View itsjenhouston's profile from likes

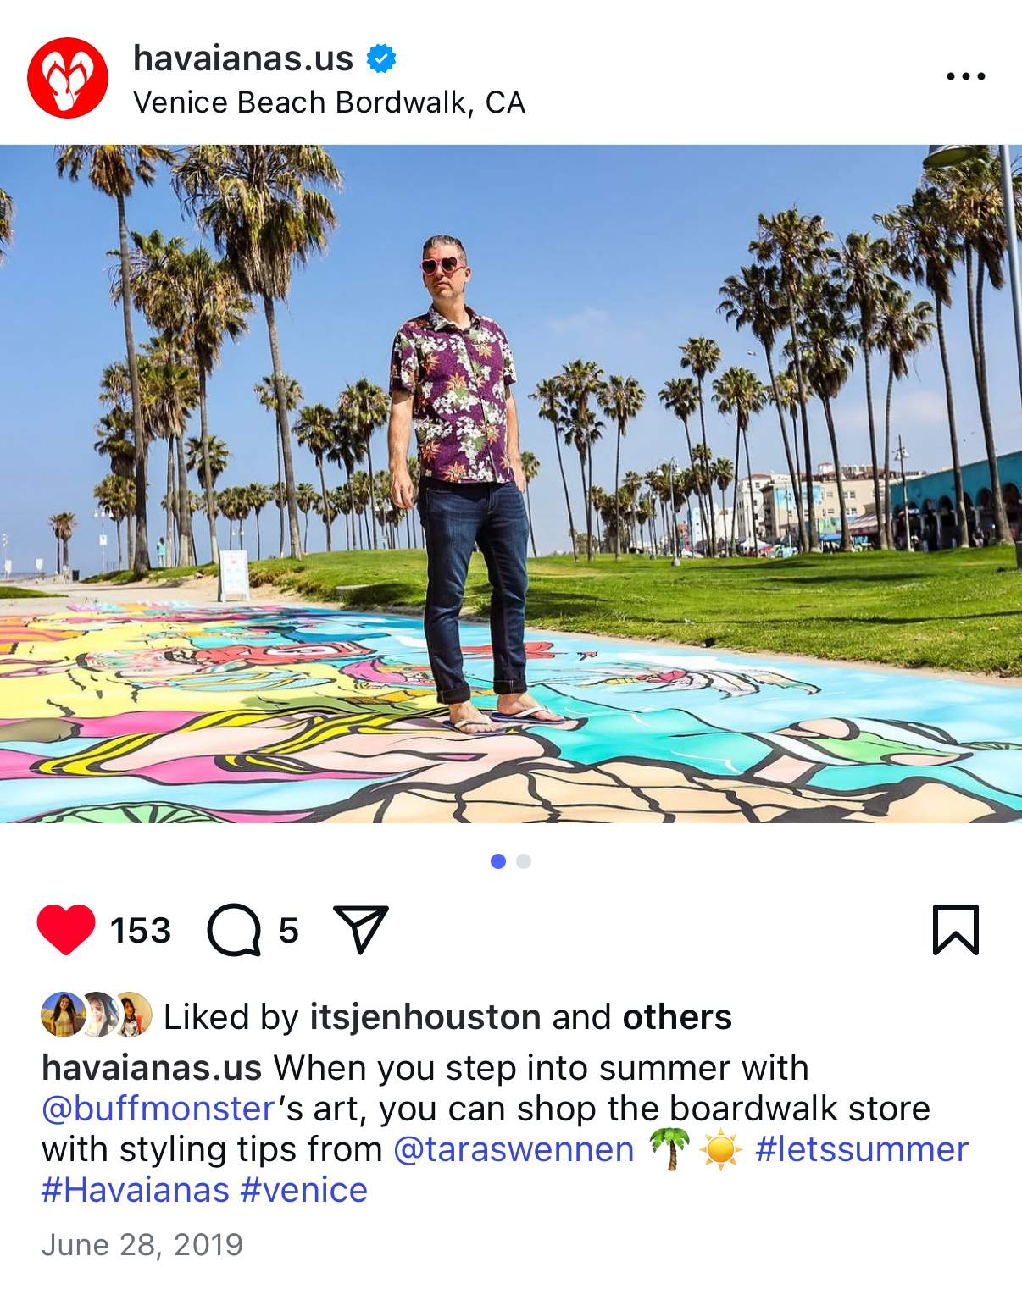(x=425, y=1016)
